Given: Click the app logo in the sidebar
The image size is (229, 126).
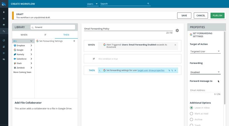Looking at the screenshot, I should click(4, 4).
